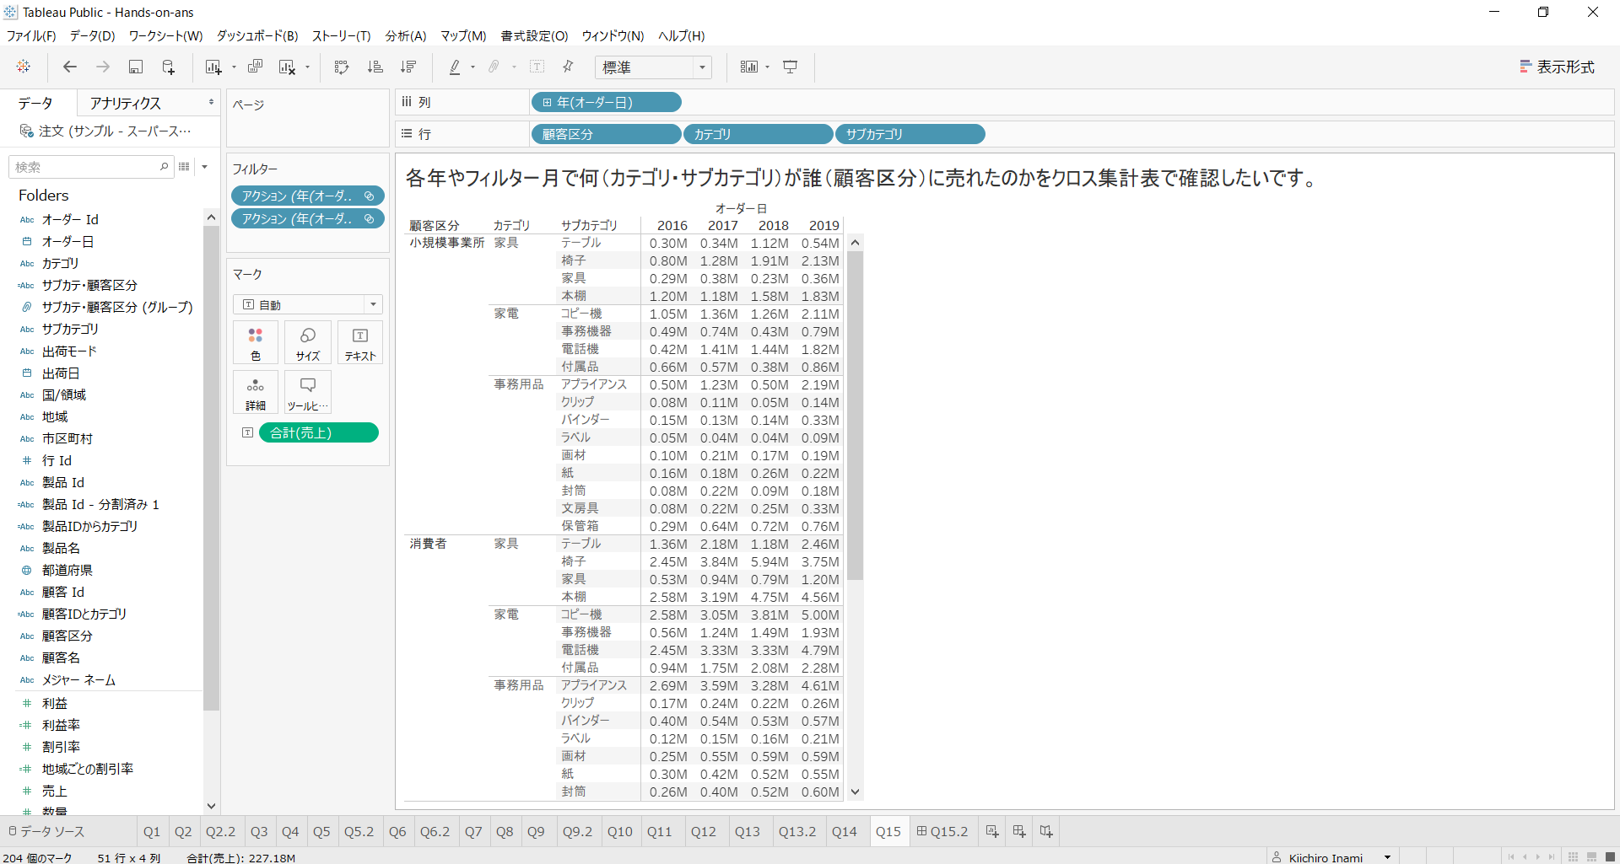Open the ワークシート(W) menu

165,35
